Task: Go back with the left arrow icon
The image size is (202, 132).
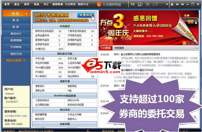Action: pyautogui.click(x=177, y=4)
